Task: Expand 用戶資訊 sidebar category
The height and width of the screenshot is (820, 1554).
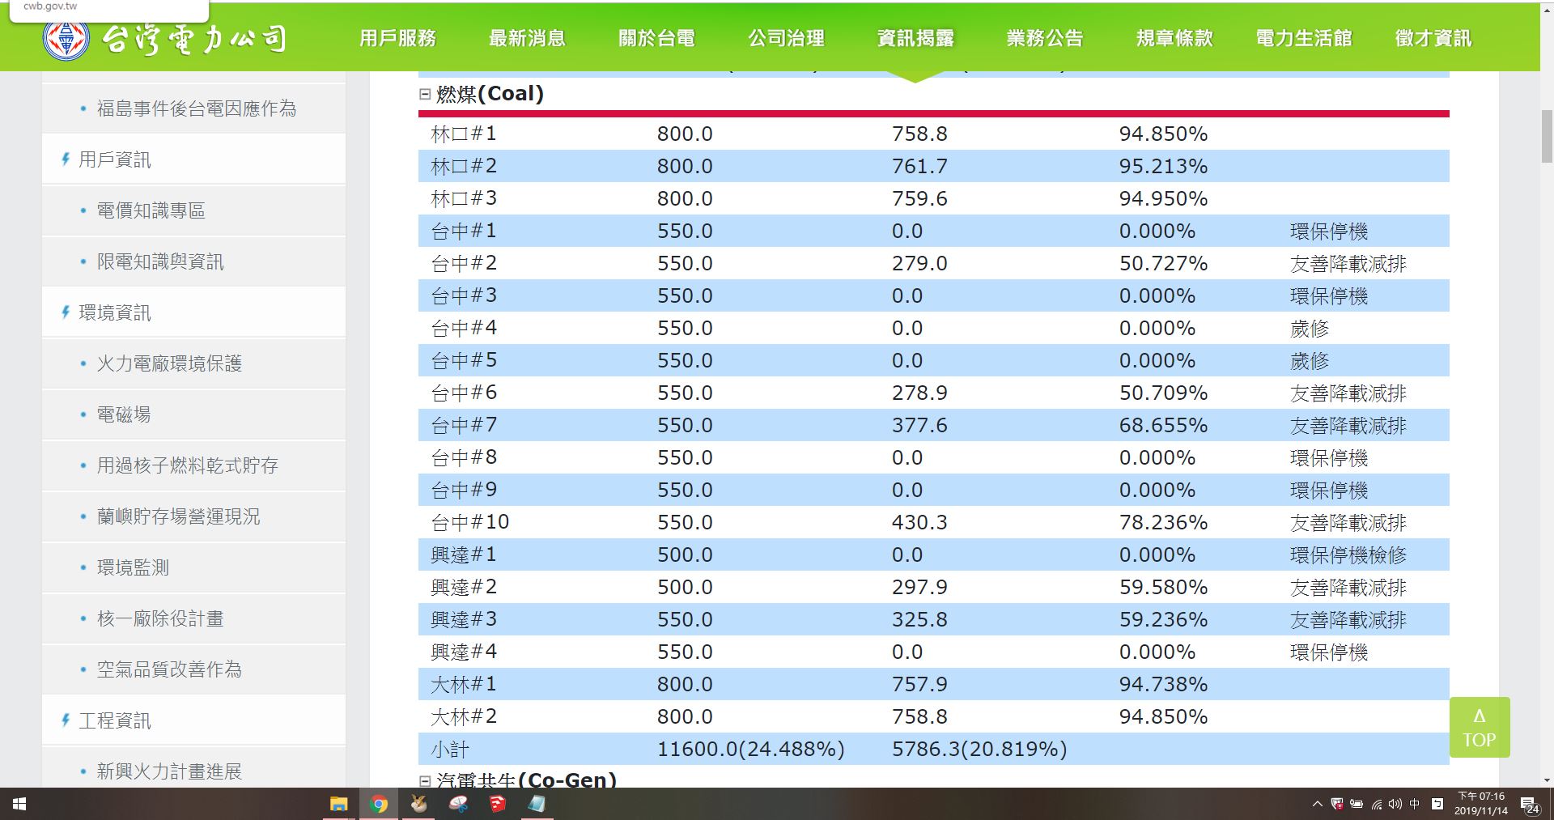Action: (x=114, y=159)
